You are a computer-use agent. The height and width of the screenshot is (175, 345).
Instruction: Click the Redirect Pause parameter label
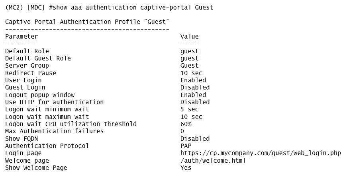click(31, 73)
